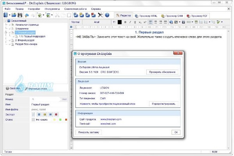Screen dimensions: 234x156
Task: Click the bulleted list icon
Action: 201,22
